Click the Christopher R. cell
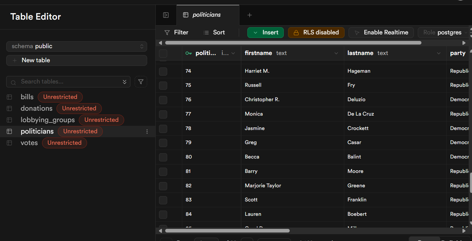This screenshot has width=472, height=241. point(292,100)
